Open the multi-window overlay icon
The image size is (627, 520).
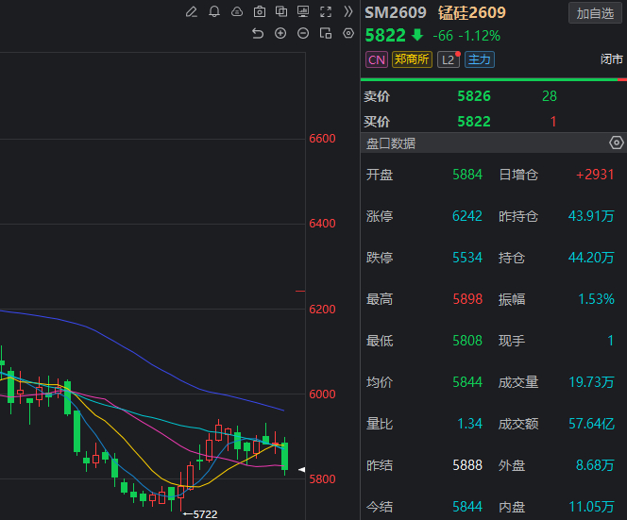281,11
